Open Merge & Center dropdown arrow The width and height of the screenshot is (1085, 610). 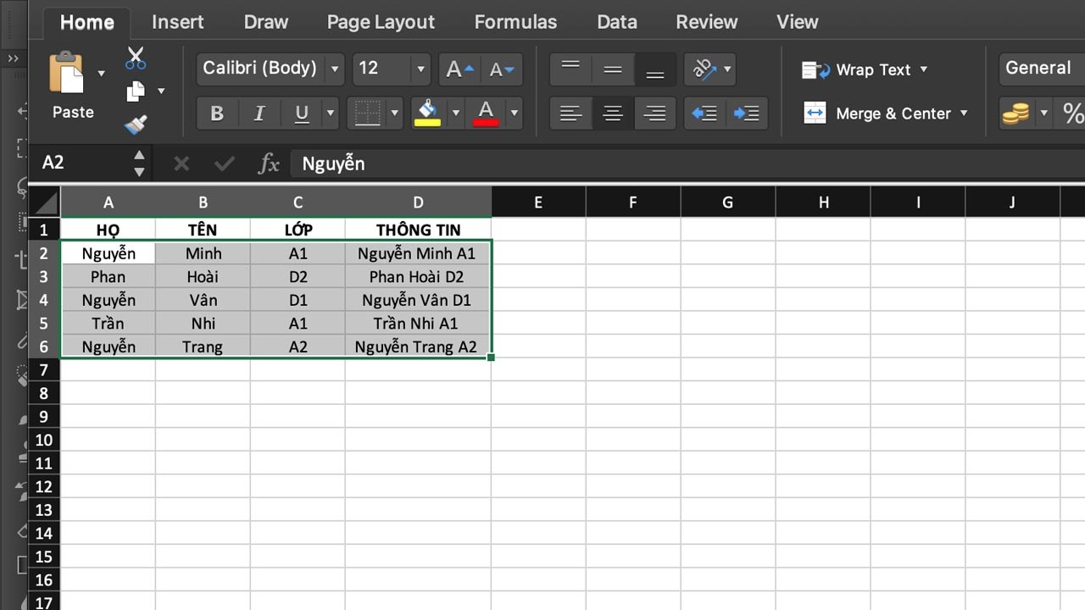[x=963, y=113]
